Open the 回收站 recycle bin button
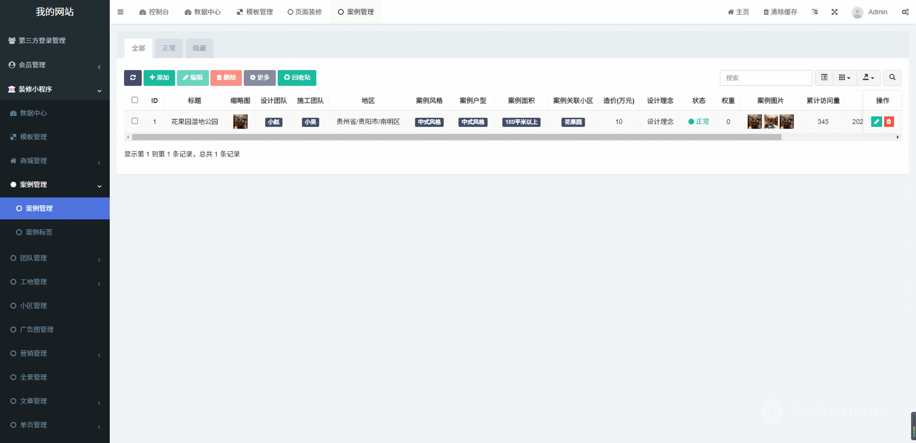This screenshot has height=443, width=916. pos(297,78)
